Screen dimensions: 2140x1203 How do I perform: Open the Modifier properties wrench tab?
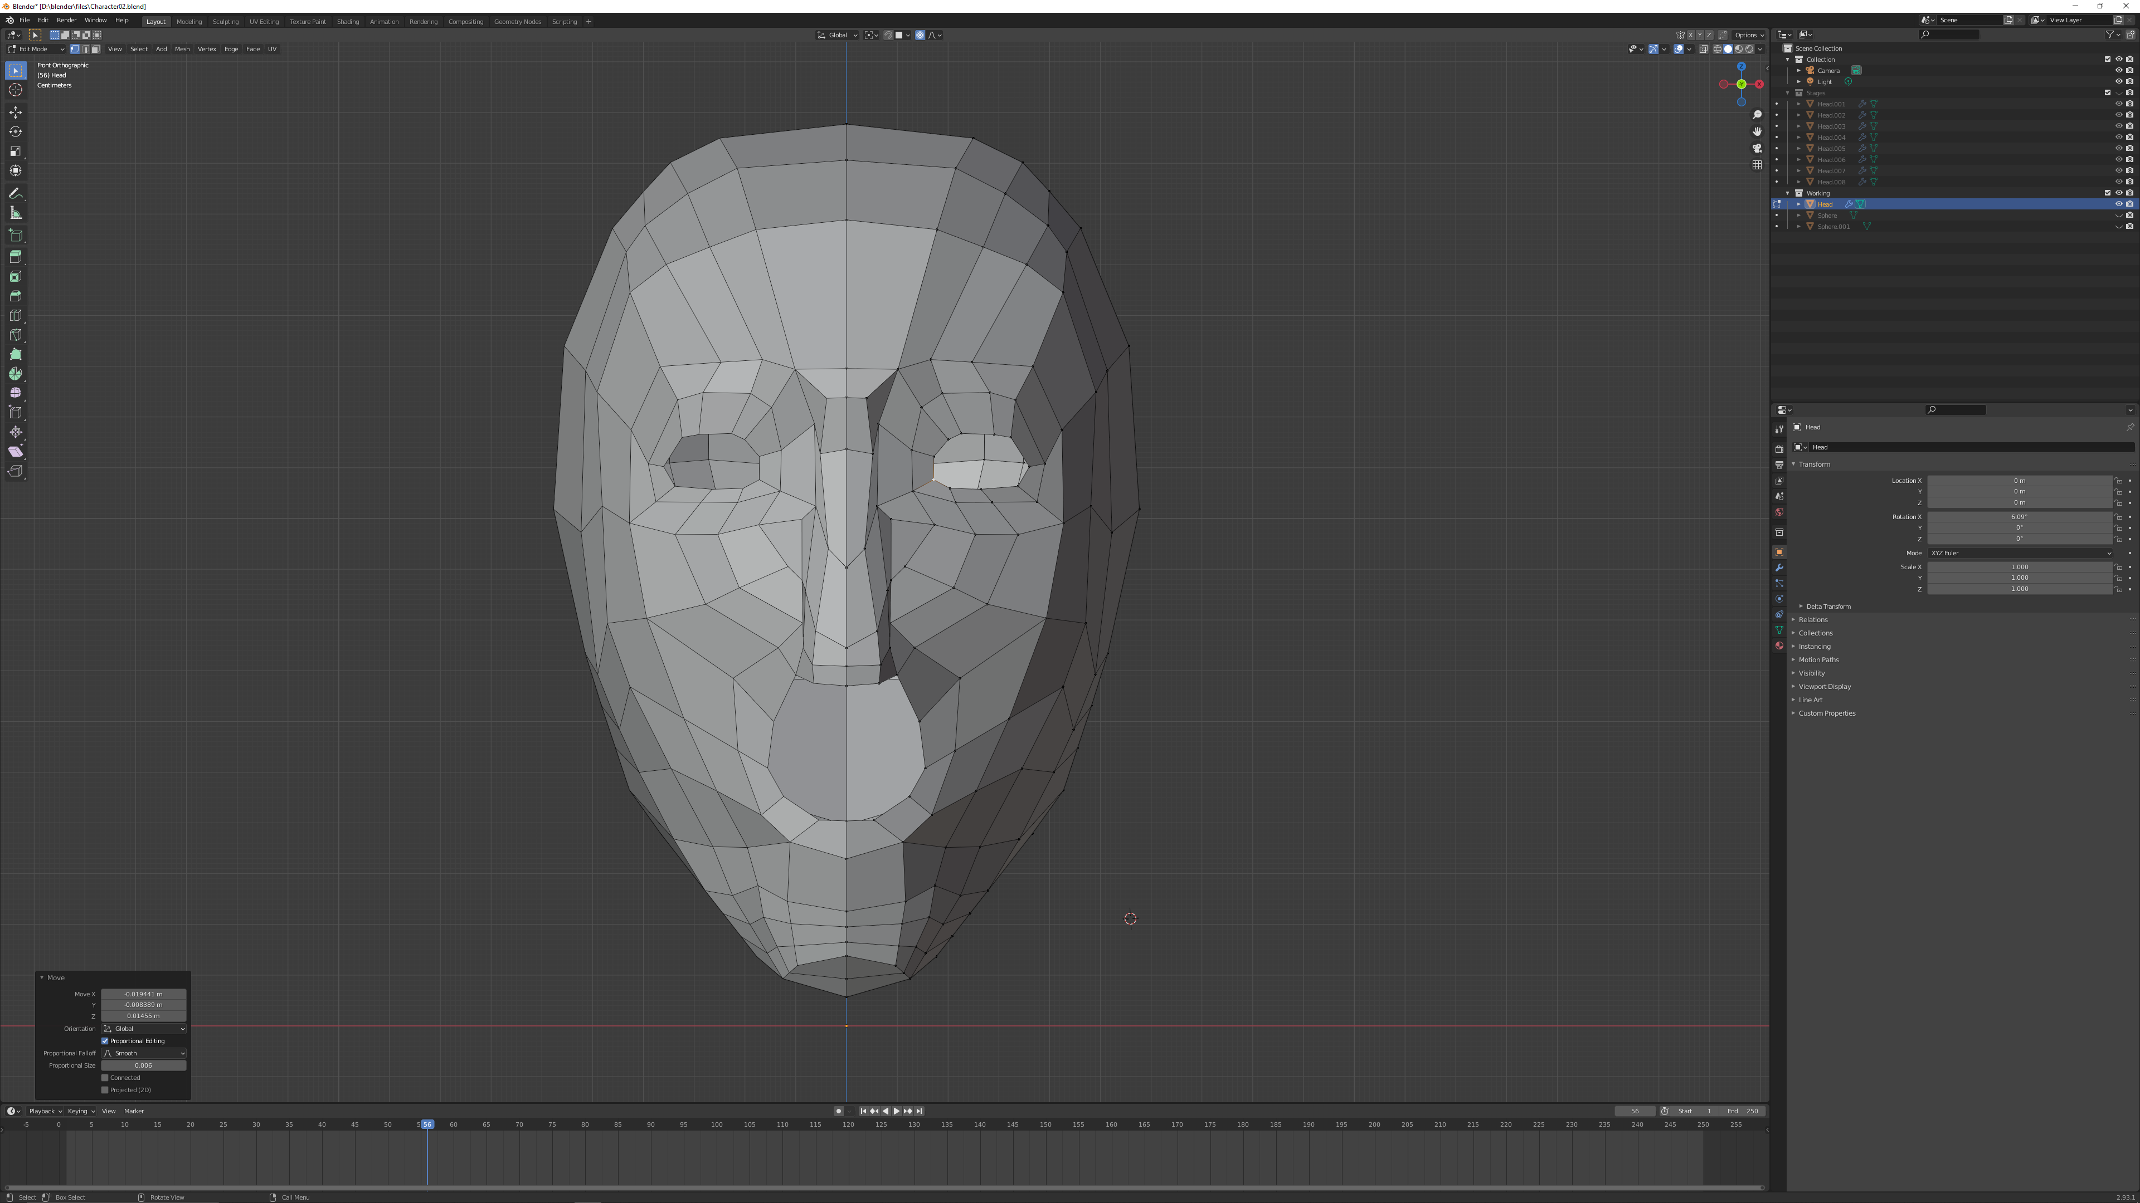[1779, 568]
